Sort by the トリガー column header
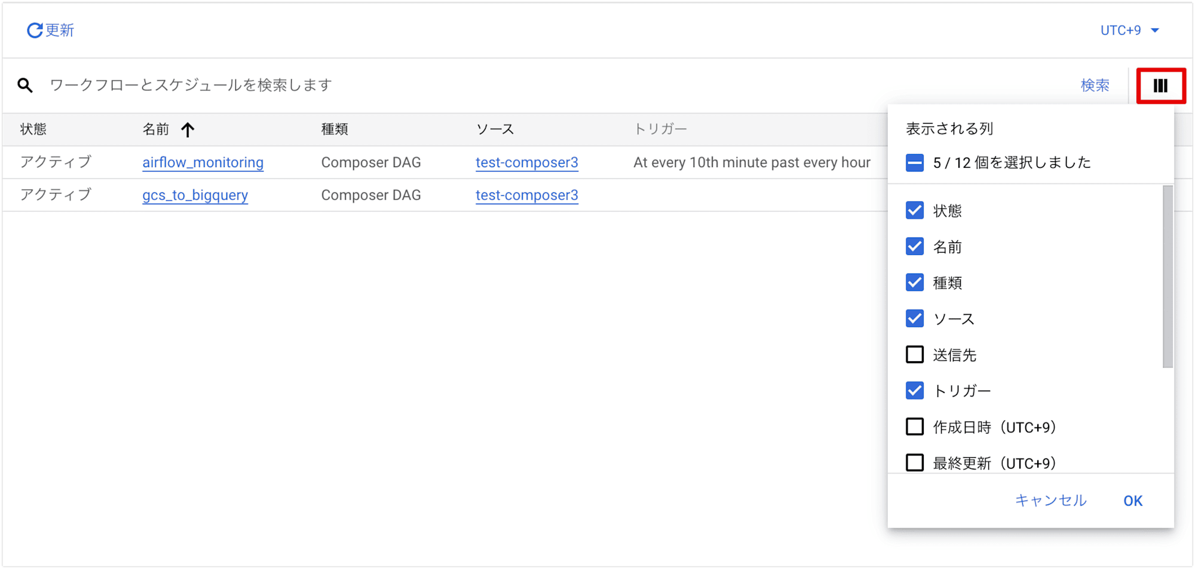 (660, 130)
